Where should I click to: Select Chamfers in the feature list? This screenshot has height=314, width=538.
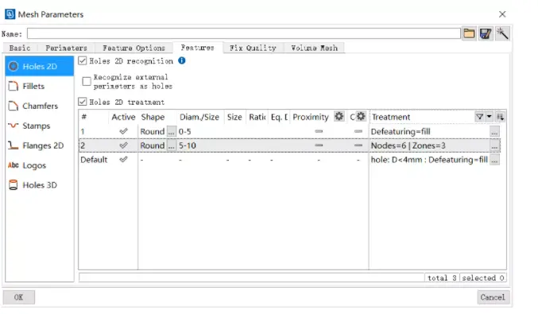40,106
